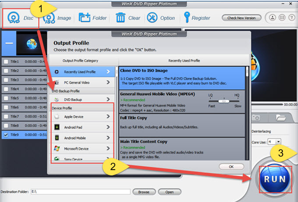Click the Android Mobile icon

pyautogui.click(x=57, y=138)
